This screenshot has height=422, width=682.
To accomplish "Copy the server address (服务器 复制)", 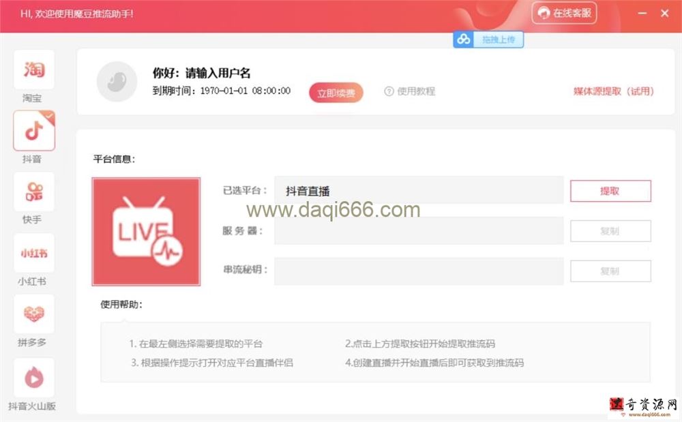I will (610, 231).
